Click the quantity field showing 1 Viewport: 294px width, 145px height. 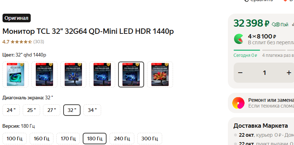pyautogui.click(x=264, y=73)
